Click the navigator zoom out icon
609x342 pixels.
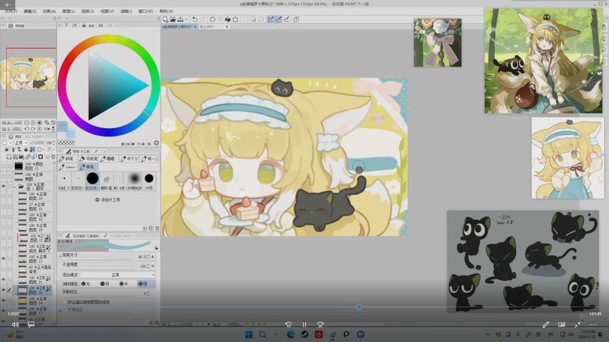point(27,122)
